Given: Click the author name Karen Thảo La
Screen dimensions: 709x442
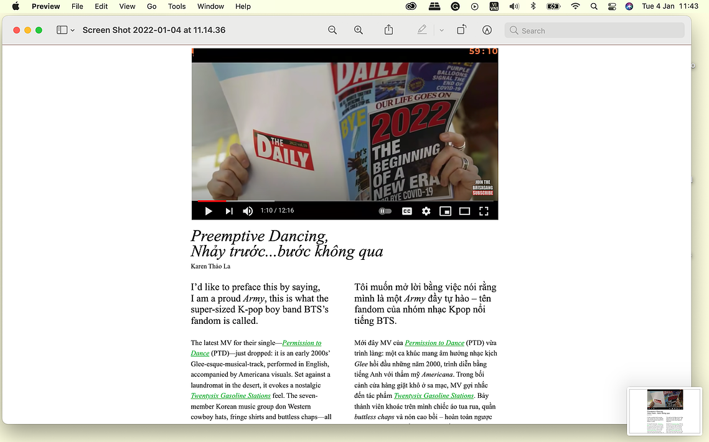Looking at the screenshot, I should 210,266.
